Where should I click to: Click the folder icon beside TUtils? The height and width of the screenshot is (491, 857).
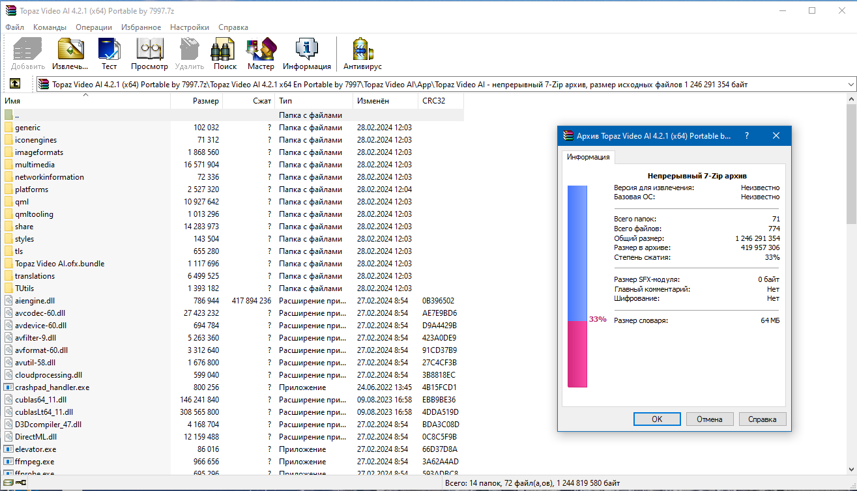point(8,288)
